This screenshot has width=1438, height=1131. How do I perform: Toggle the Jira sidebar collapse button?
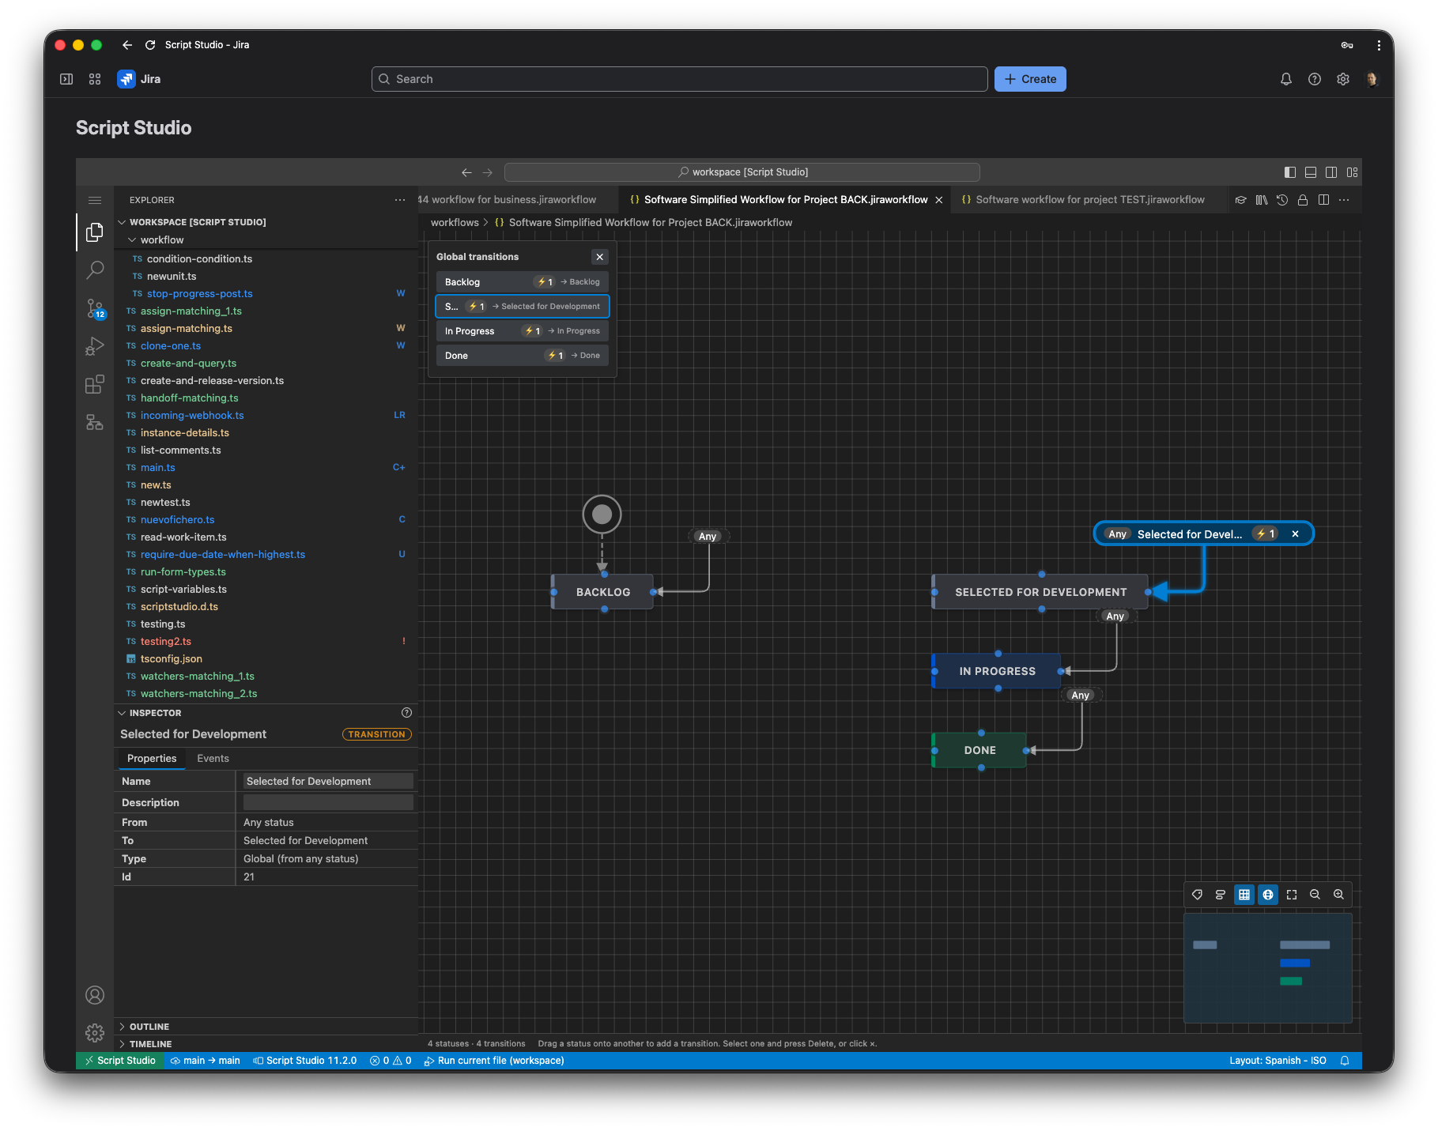pyautogui.click(x=66, y=79)
